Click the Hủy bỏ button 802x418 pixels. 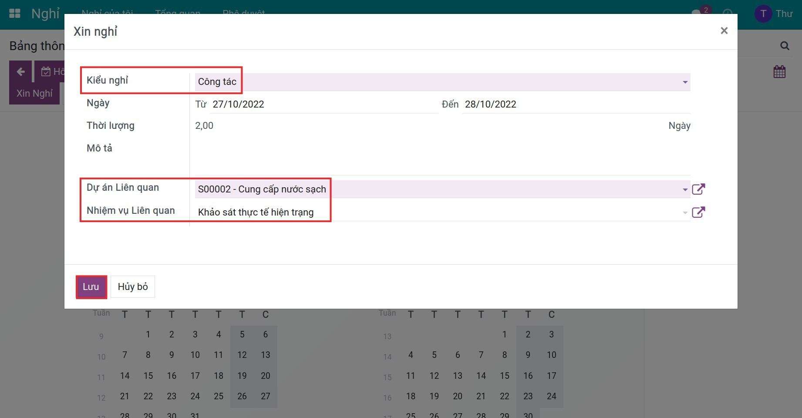point(133,287)
